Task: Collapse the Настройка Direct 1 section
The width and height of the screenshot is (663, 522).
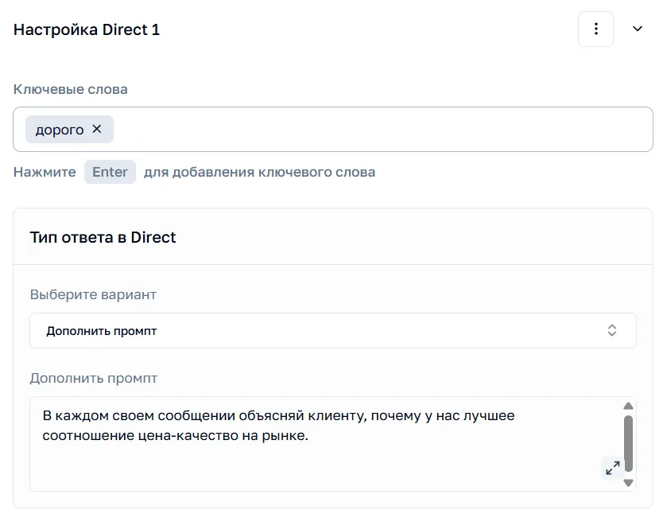Action: 638,29
